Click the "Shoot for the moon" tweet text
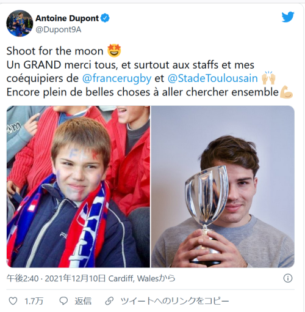The height and width of the screenshot is (312, 305). coord(55,51)
